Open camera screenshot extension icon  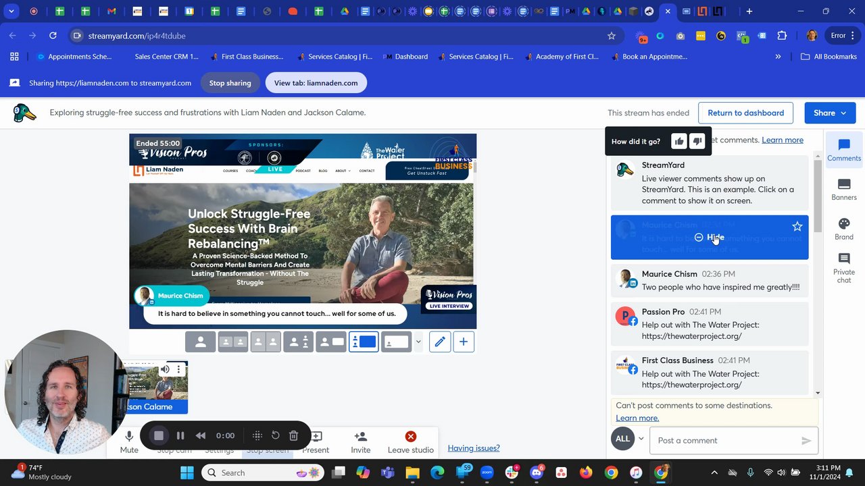tap(681, 36)
